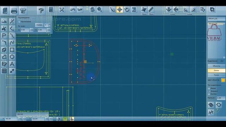Select the letter P tool in left panel

coord(4,36)
